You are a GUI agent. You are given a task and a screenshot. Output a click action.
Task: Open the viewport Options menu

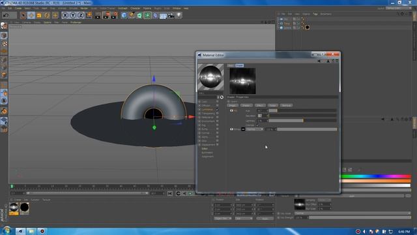point(48,23)
